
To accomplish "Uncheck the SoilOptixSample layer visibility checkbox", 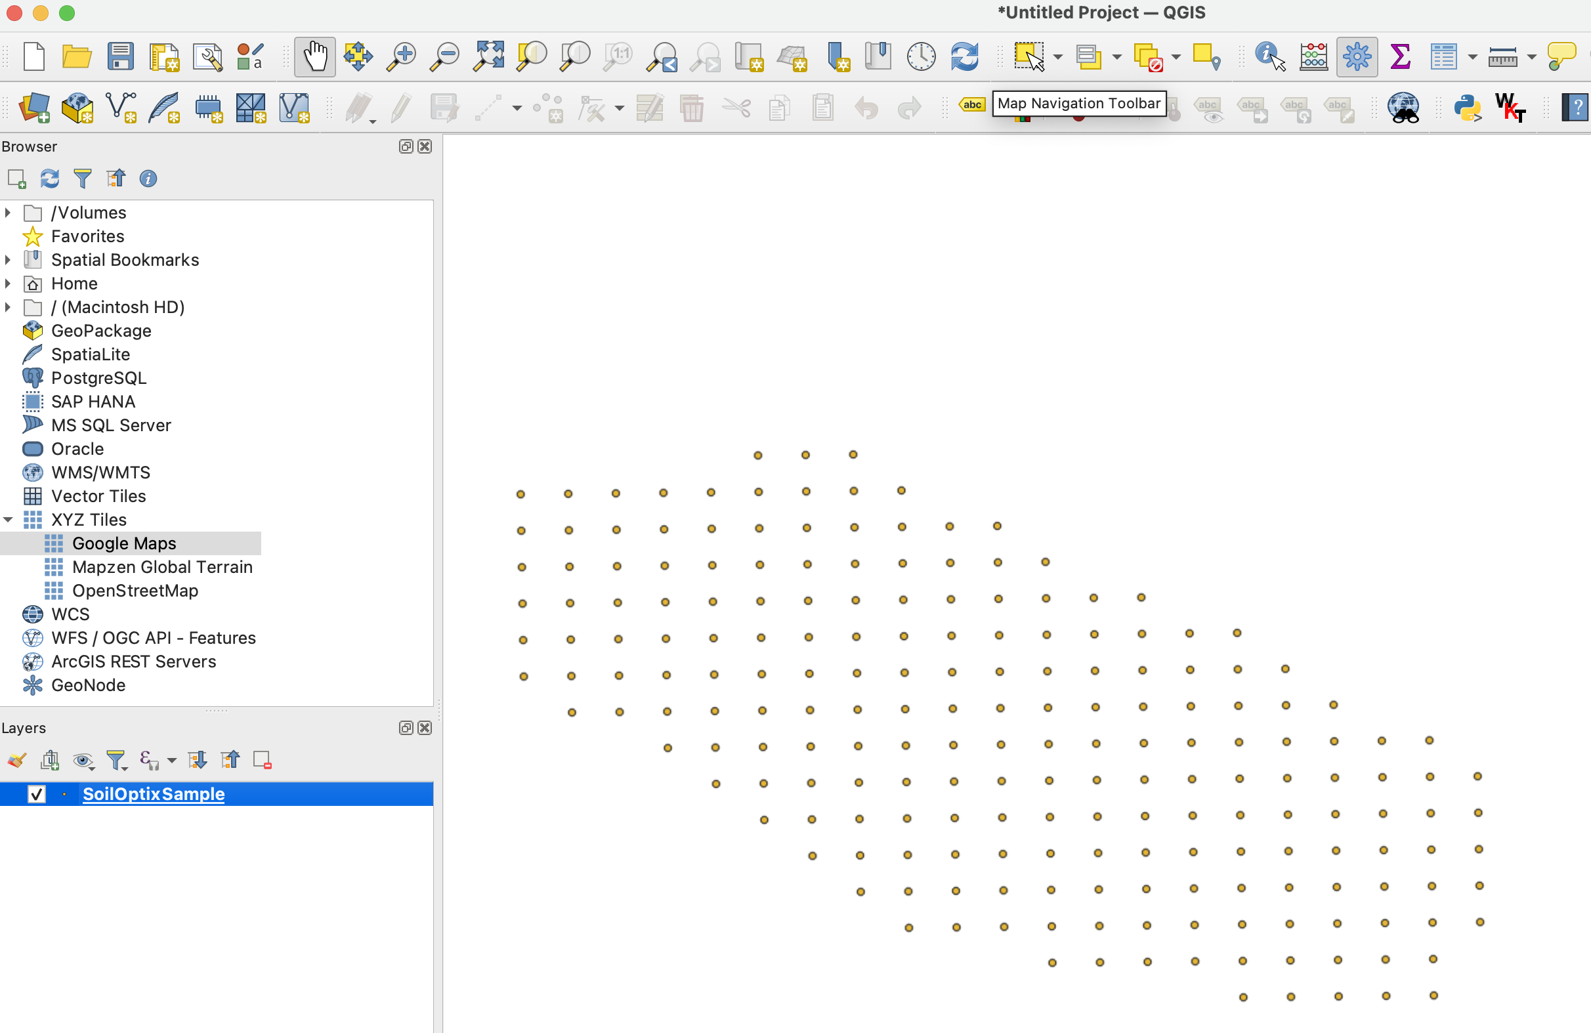I will [x=37, y=793].
